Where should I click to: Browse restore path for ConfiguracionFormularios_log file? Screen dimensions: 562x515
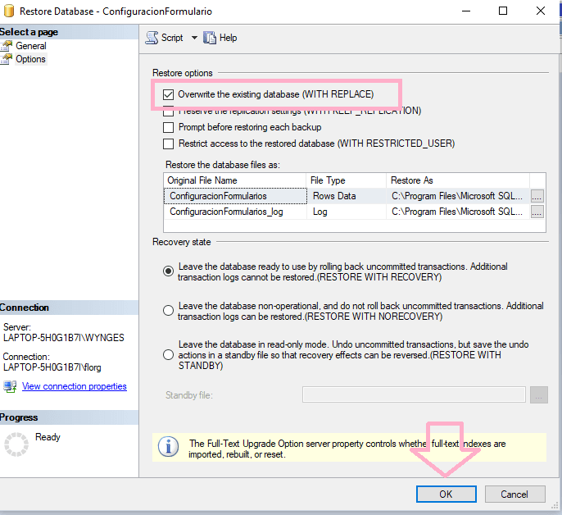click(x=537, y=212)
